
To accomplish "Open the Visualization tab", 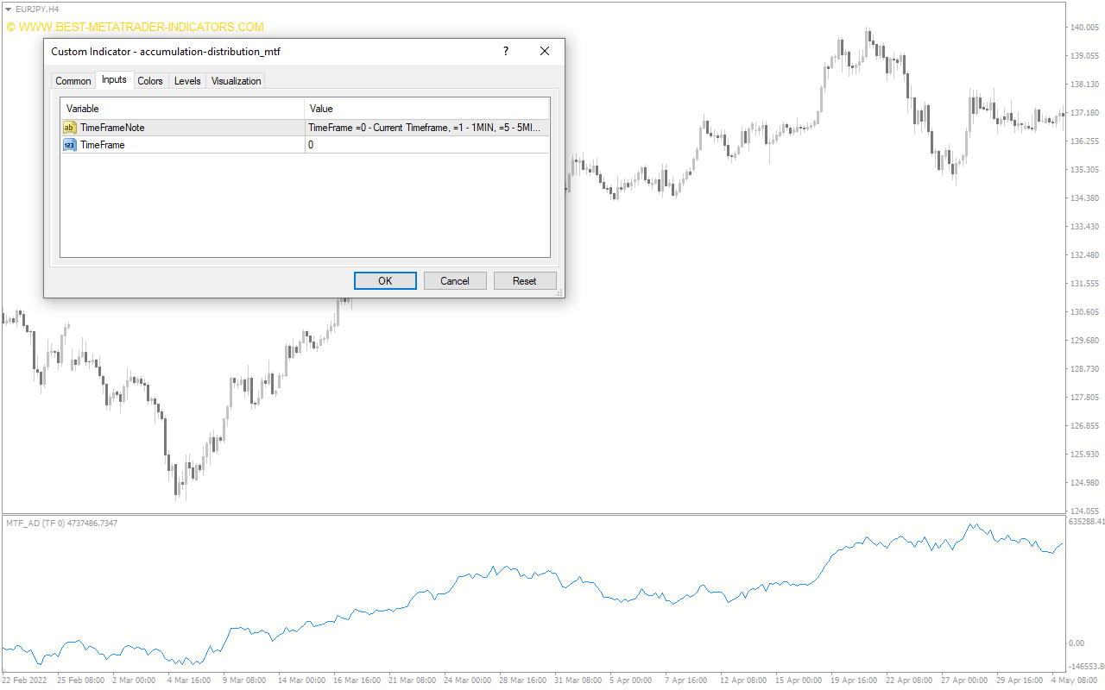I will [x=236, y=81].
